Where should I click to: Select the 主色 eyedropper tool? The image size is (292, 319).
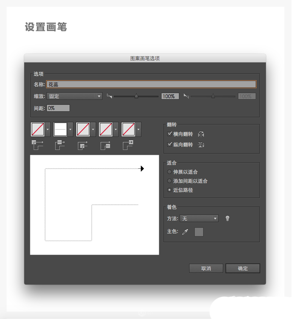(185, 232)
